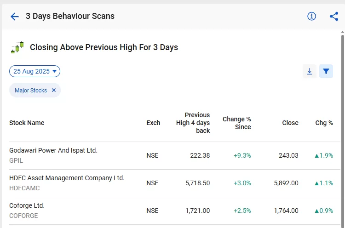This screenshot has width=345, height=228.
Task: Sort by Previous High 4 days back header
Action: click(193, 123)
